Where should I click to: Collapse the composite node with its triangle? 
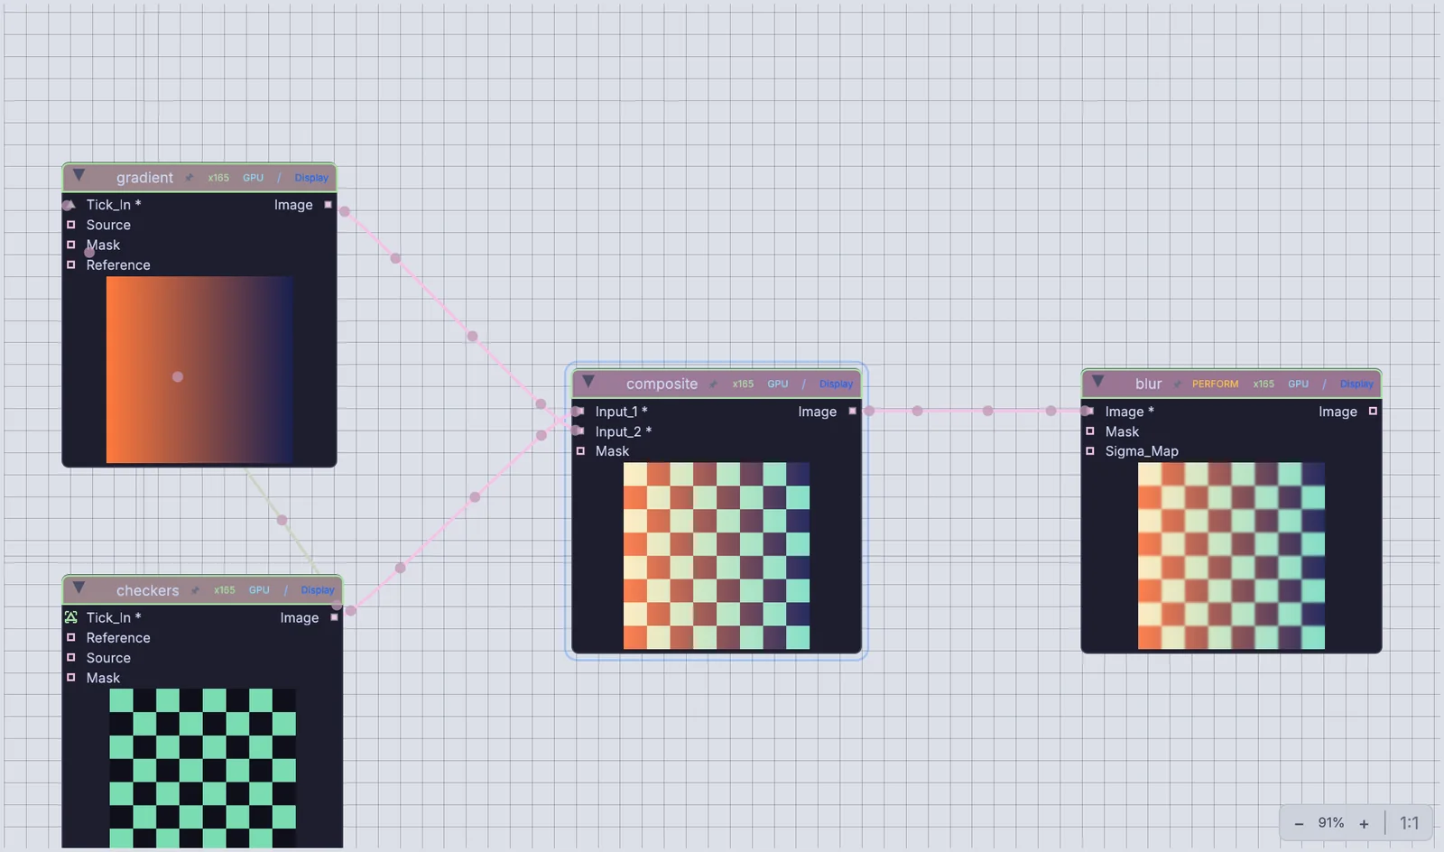tap(588, 382)
